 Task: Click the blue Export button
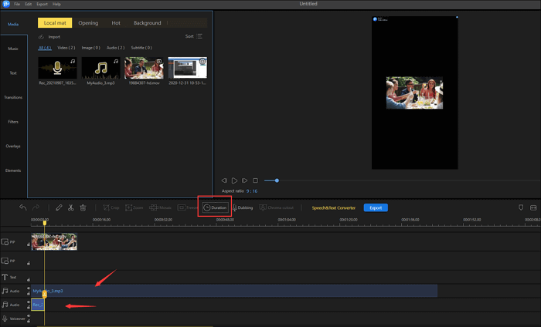376,207
